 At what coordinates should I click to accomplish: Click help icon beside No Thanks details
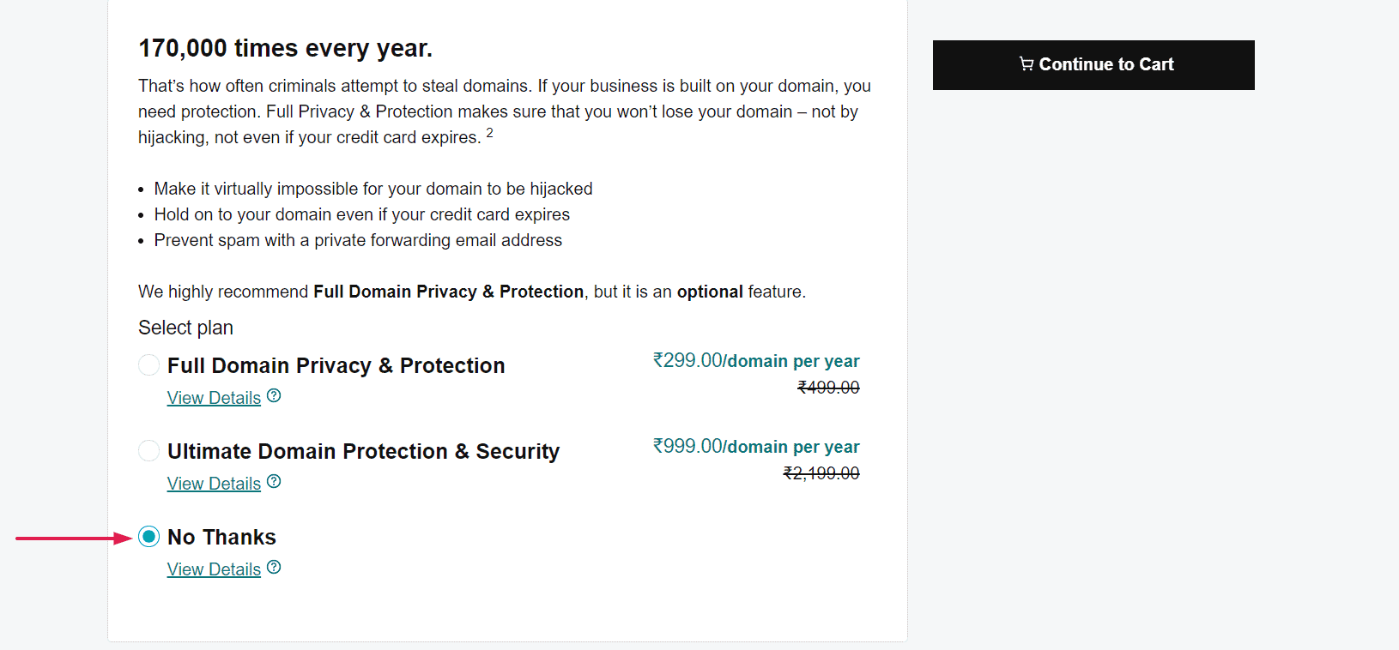pyautogui.click(x=274, y=568)
